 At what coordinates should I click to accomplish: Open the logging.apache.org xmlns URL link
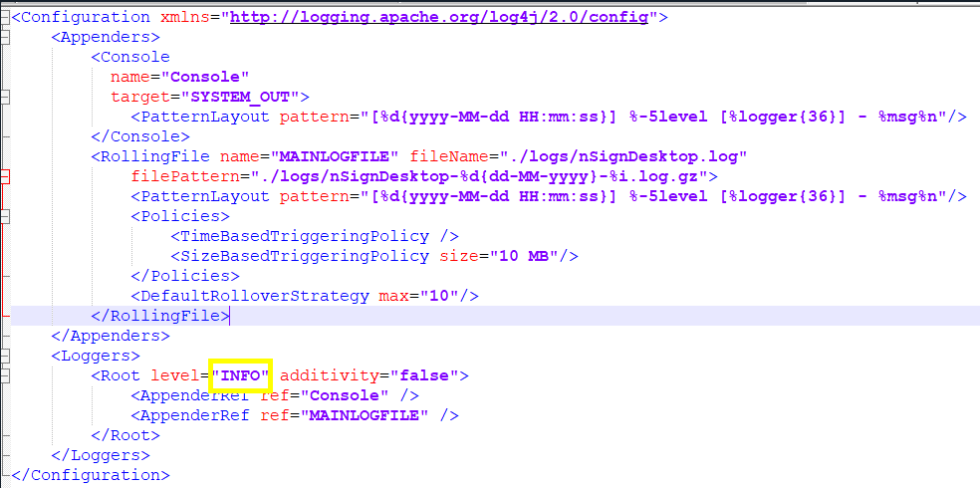pos(439,17)
